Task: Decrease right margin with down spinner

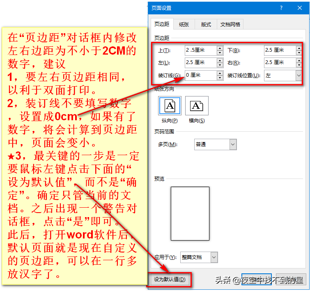Action: point(299,65)
